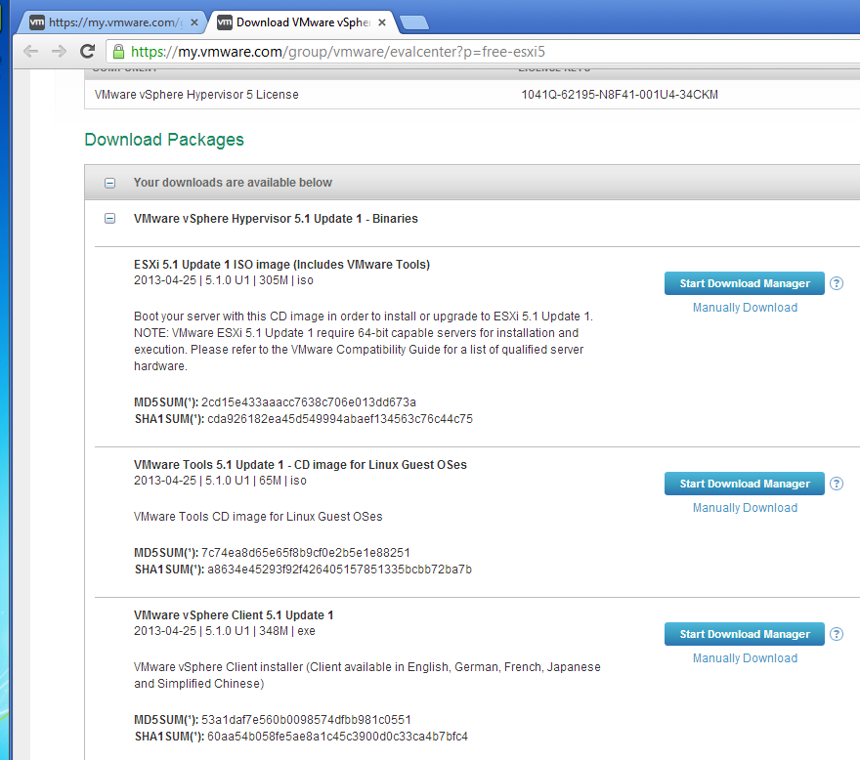This screenshot has height=760, width=860.
Task: Click SHA1SUM value starting 60aa54b058fe
Action: pos(337,737)
